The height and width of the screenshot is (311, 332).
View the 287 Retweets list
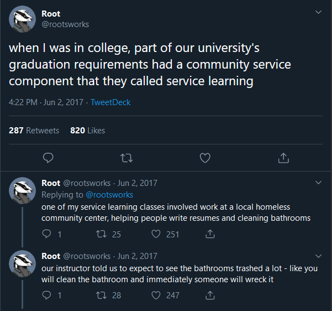tap(34, 131)
